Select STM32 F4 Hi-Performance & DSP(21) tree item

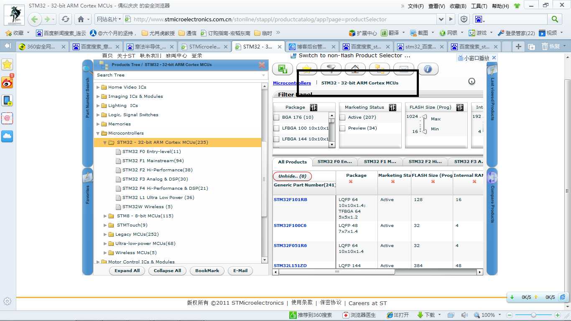click(165, 189)
